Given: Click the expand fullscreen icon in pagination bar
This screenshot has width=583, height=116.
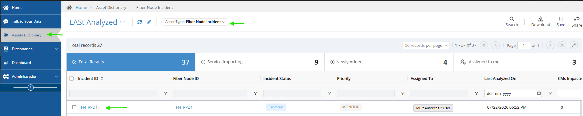Looking at the screenshot, I should [574, 45].
